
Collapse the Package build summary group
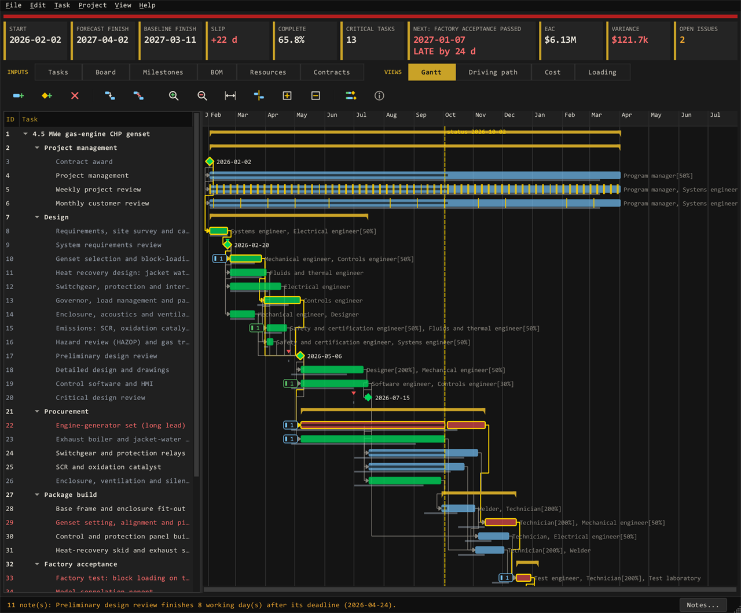coord(37,494)
